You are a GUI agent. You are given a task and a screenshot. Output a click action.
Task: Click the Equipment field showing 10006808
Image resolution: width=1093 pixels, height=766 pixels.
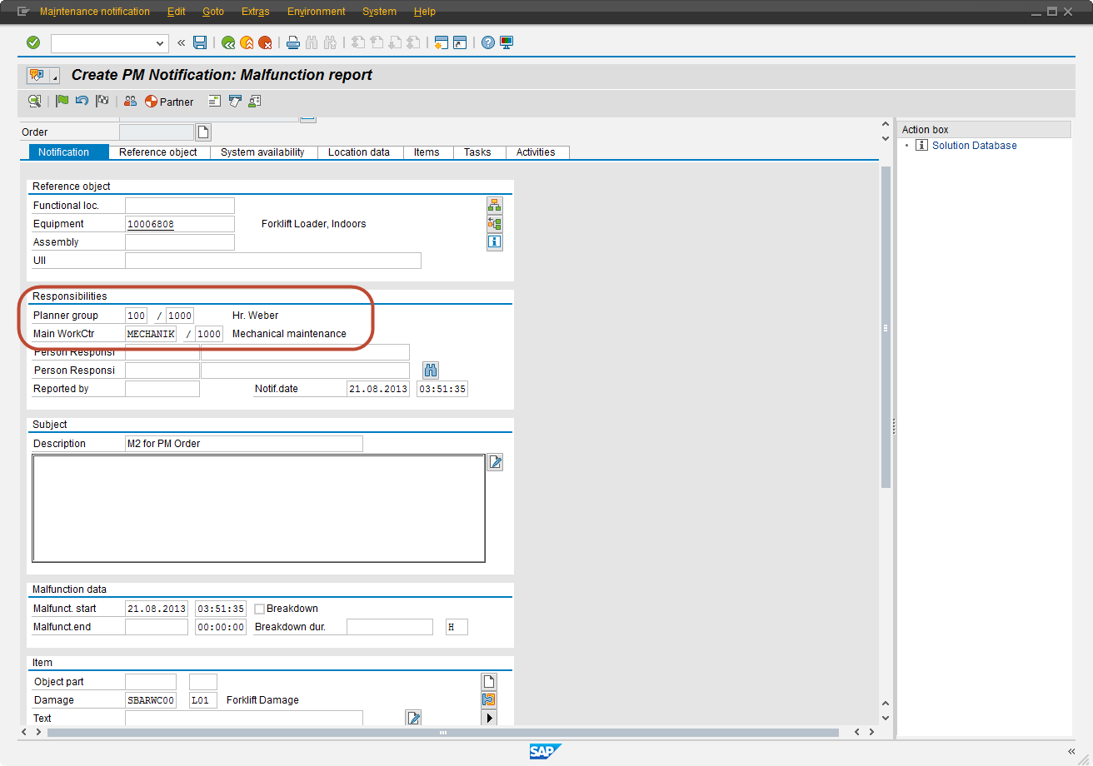(180, 224)
